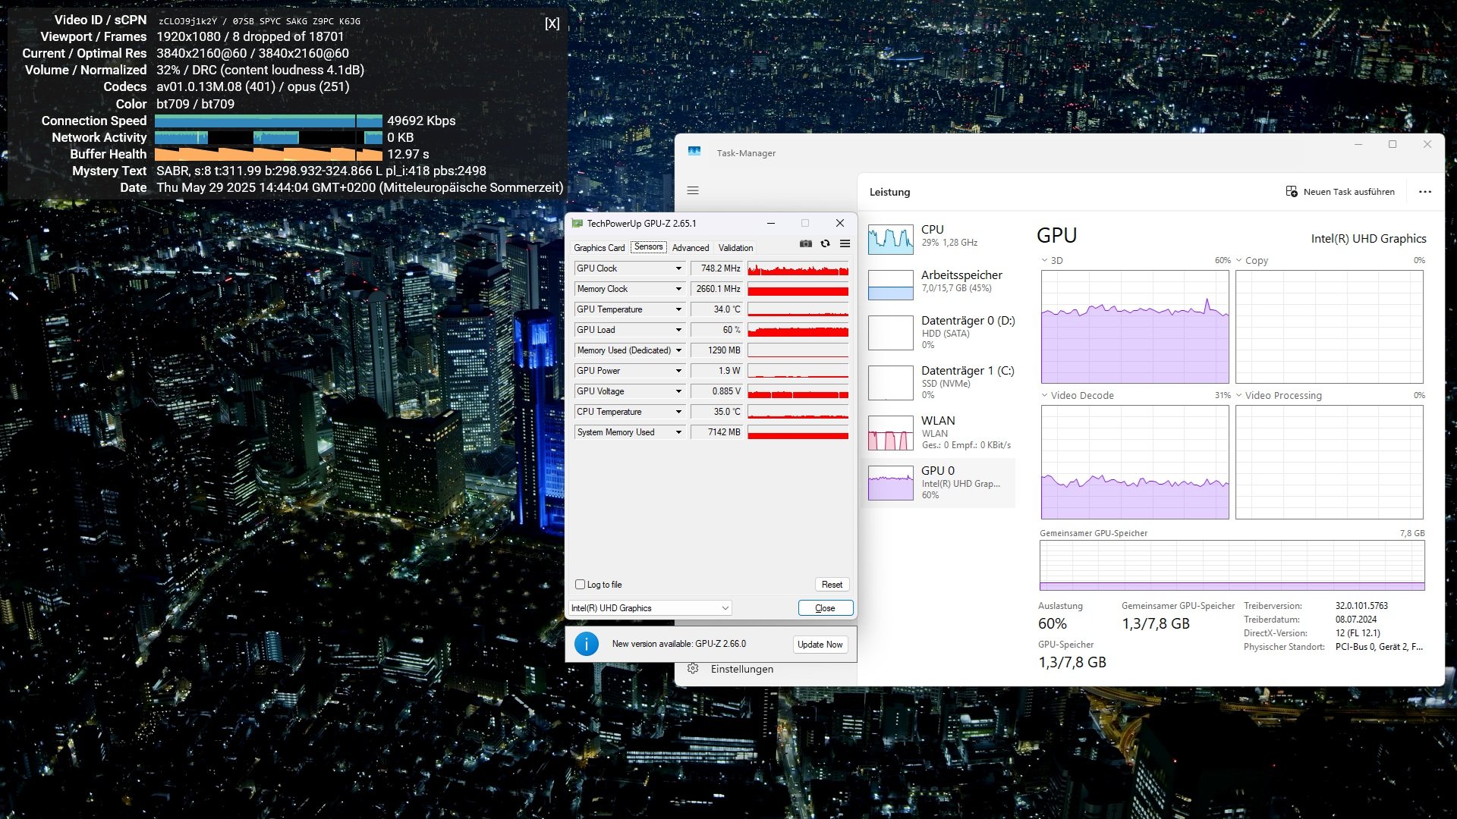The image size is (1457, 819).
Task: Click the Task Manager three-dots more options
Action: pos(1424,192)
